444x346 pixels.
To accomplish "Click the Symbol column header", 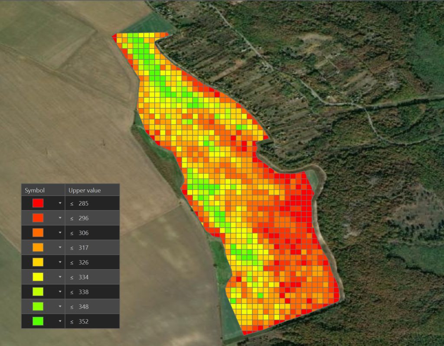I will [35, 190].
